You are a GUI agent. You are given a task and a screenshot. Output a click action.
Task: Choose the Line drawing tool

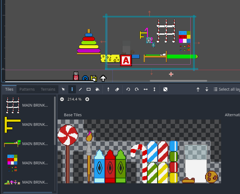tap(80, 89)
